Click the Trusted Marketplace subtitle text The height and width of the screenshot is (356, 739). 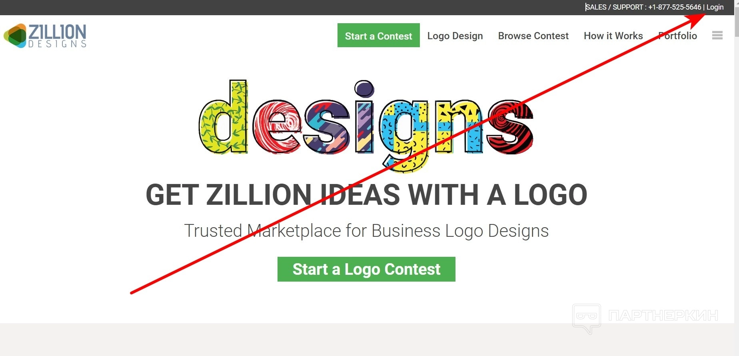coord(366,231)
